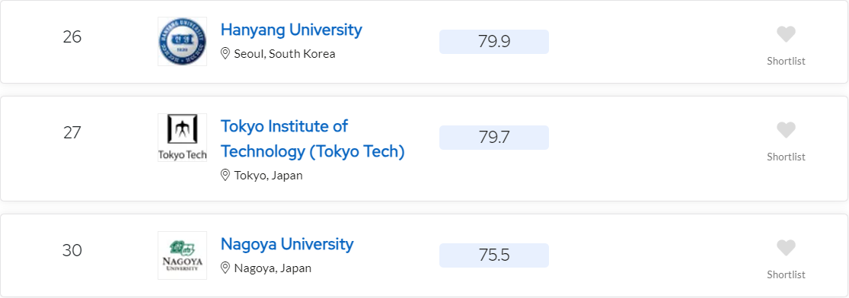Select the 75.5 score box
The width and height of the screenshot is (849, 298).
coord(494,255)
